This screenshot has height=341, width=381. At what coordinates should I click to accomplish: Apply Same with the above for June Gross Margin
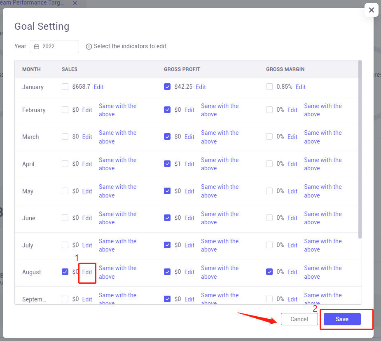(x=323, y=218)
